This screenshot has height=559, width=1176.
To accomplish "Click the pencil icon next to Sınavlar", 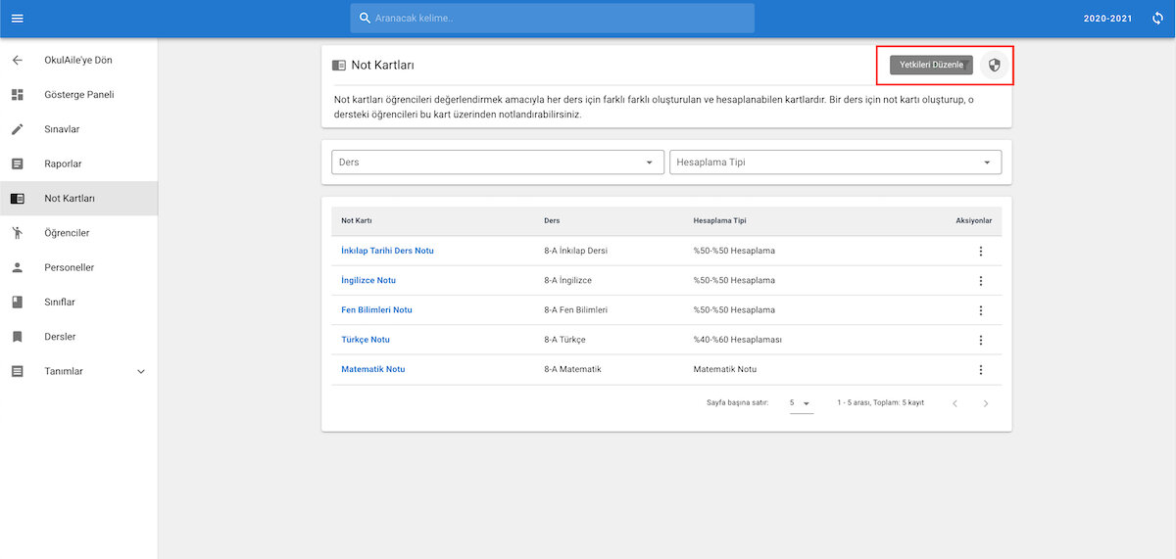I will pyautogui.click(x=17, y=129).
